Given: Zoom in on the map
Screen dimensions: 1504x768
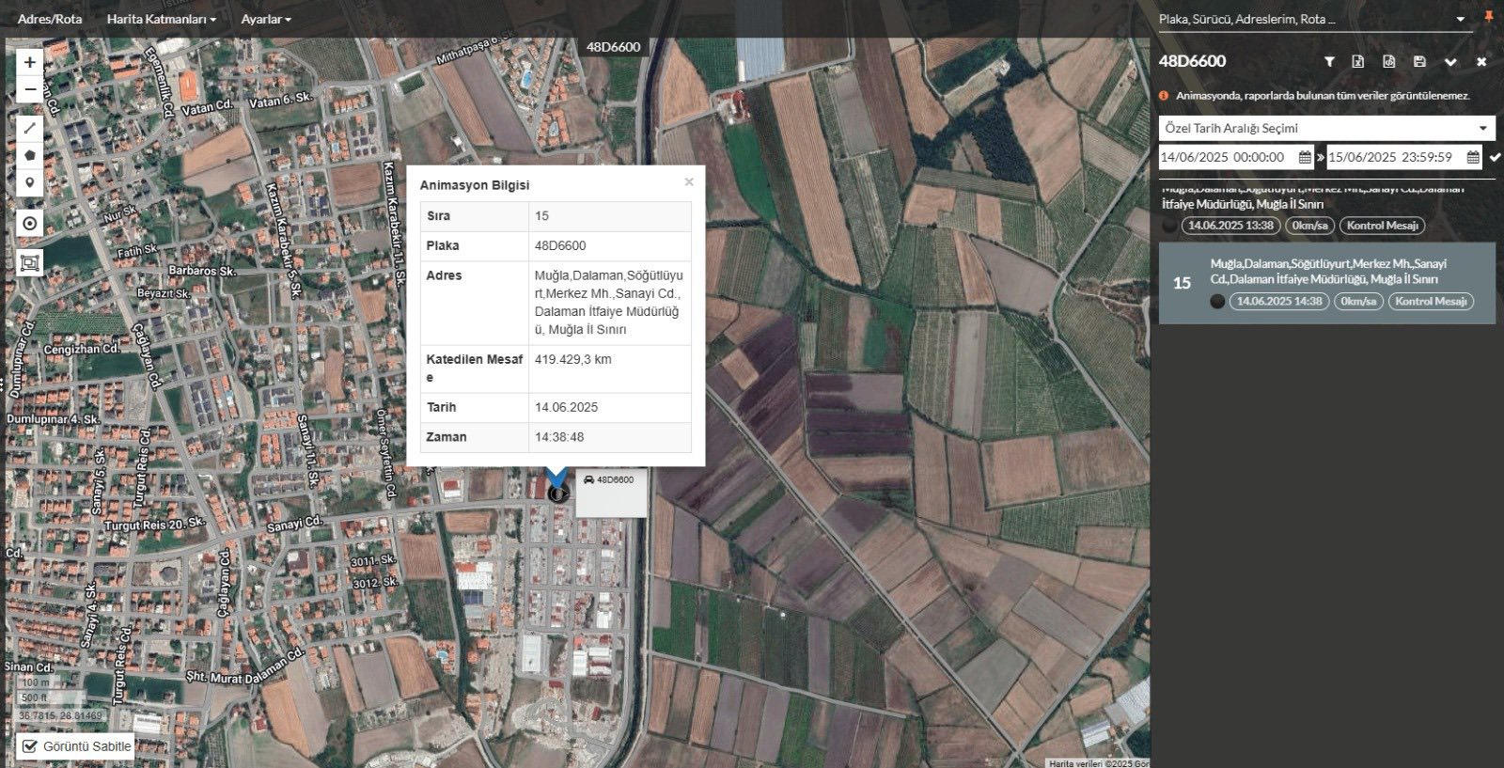Looking at the screenshot, I should [x=30, y=62].
